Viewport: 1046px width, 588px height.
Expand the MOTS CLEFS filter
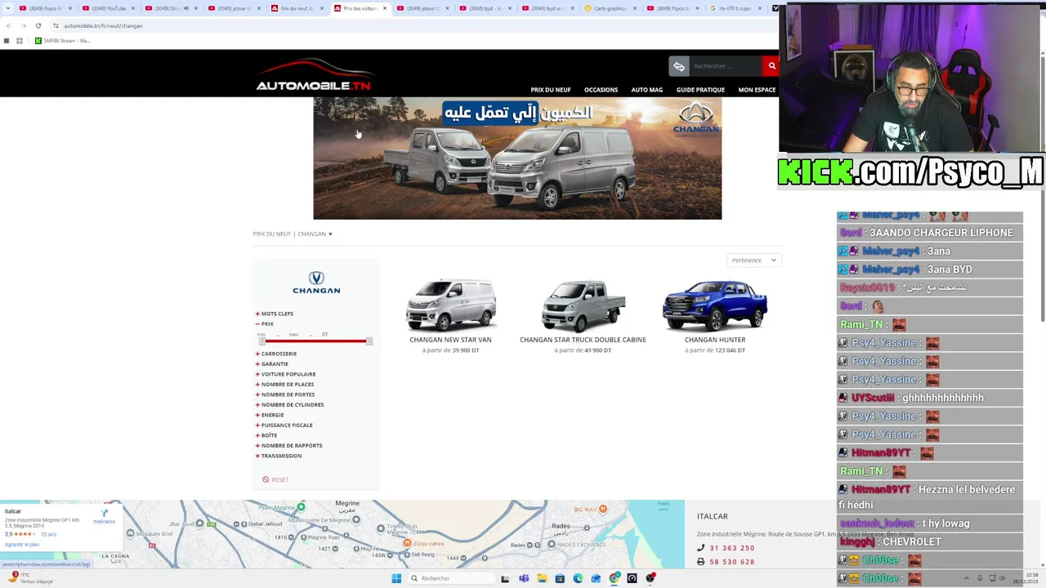[x=275, y=314]
